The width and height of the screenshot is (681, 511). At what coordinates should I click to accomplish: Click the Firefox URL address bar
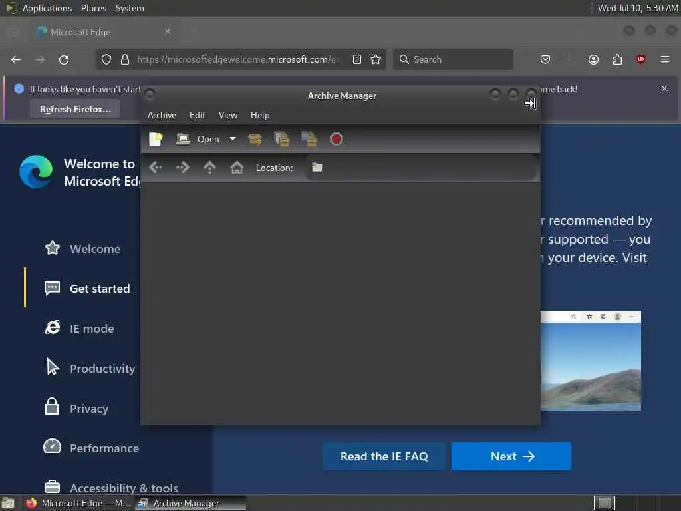(x=239, y=59)
